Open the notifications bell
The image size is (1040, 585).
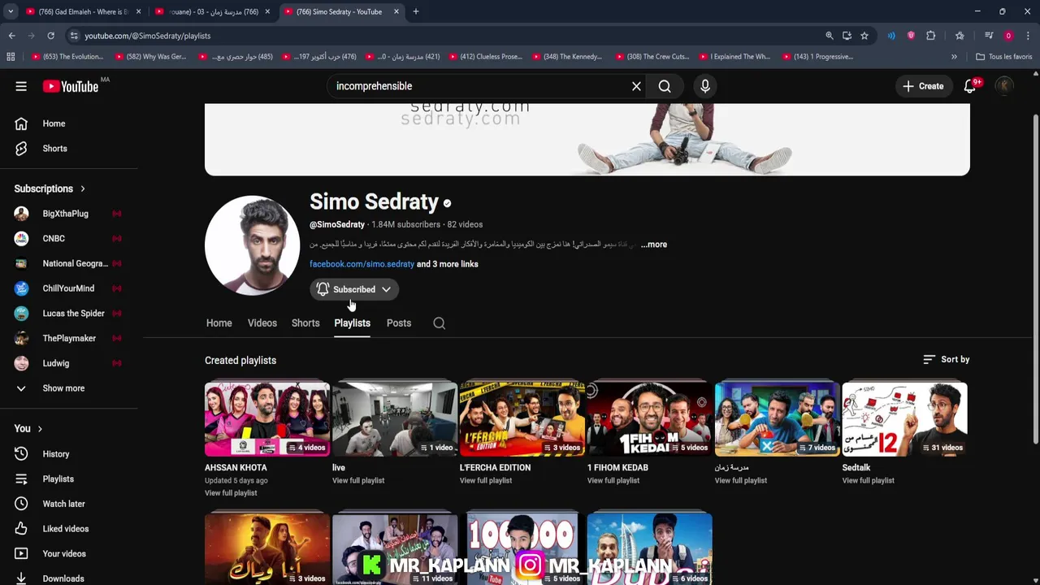coord(969,86)
